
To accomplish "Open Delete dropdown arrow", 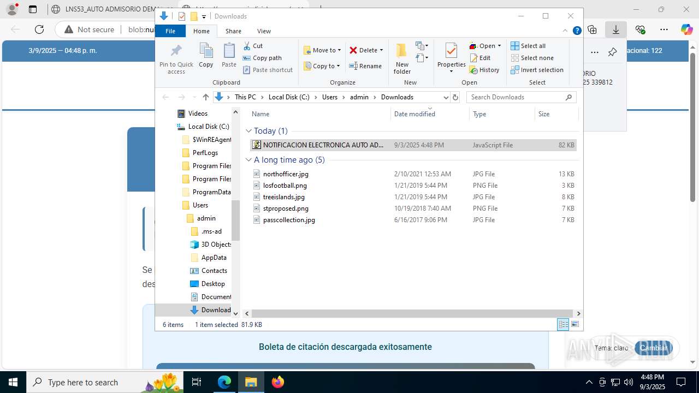I will click(x=381, y=50).
